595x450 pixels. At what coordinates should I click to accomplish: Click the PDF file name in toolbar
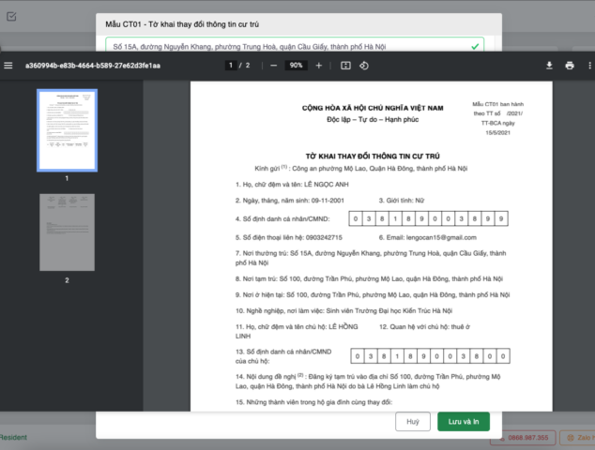click(93, 66)
